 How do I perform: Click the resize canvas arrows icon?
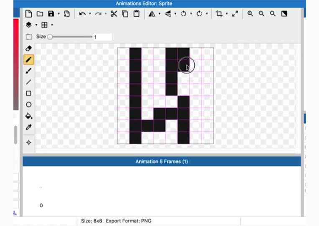(x=235, y=14)
